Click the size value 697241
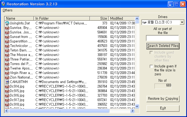 [102, 100]
